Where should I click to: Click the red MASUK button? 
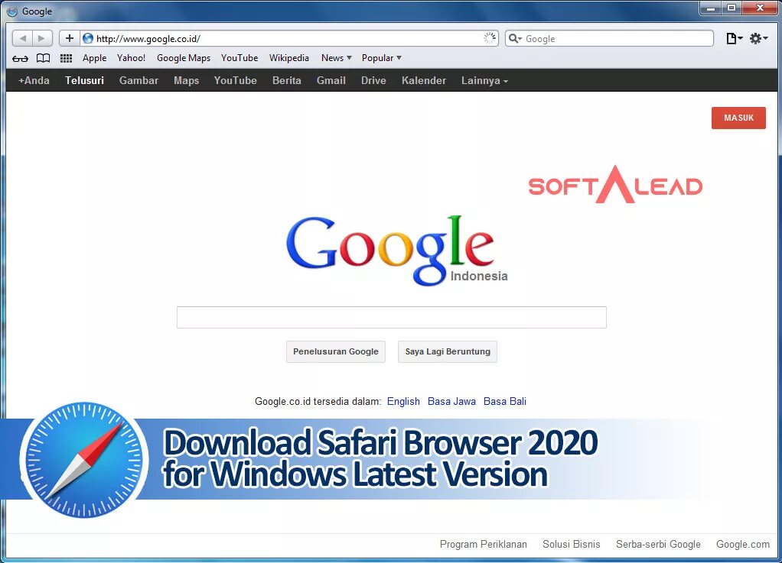click(738, 118)
